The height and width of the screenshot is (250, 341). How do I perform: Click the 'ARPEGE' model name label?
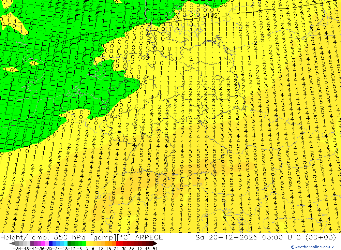tap(149, 237)
